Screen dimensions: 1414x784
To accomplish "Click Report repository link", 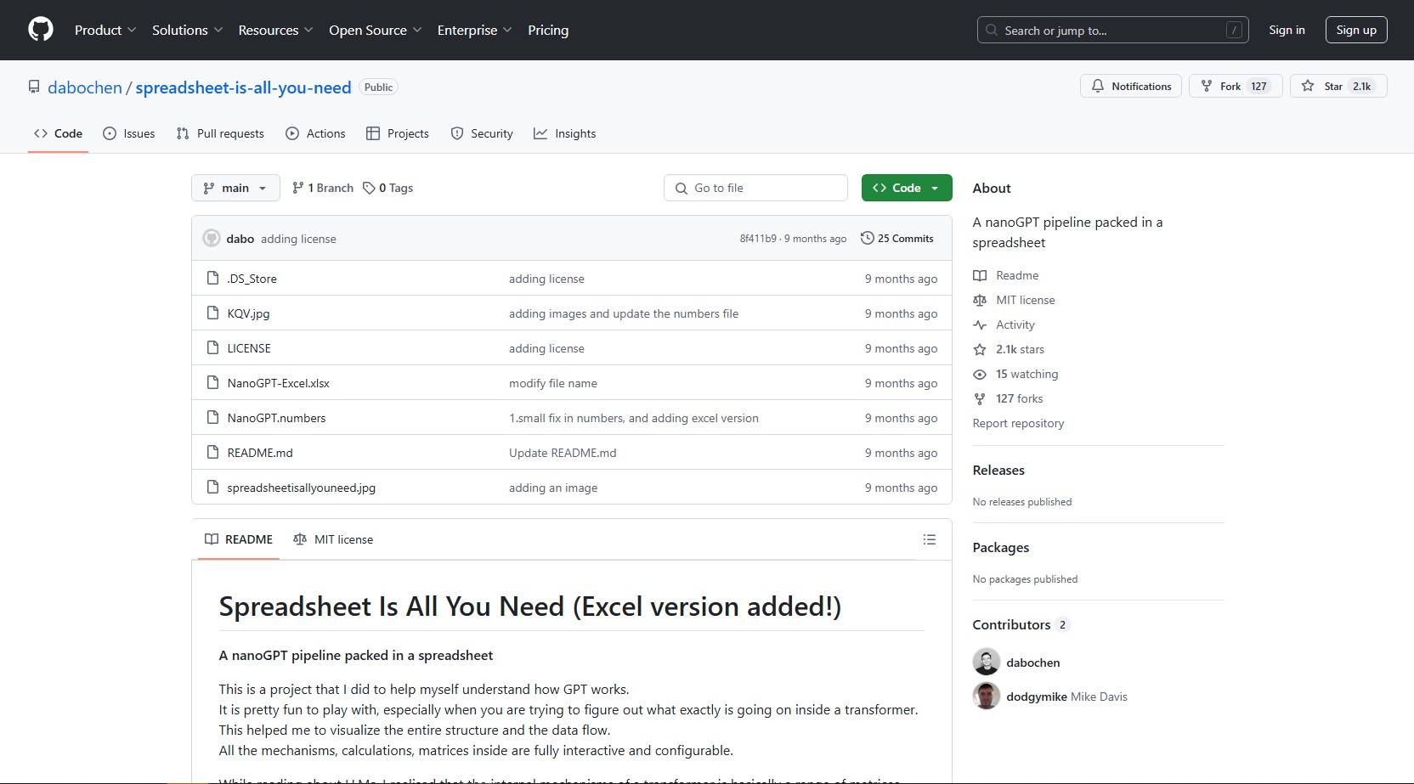I will [x=1018, y=424].
